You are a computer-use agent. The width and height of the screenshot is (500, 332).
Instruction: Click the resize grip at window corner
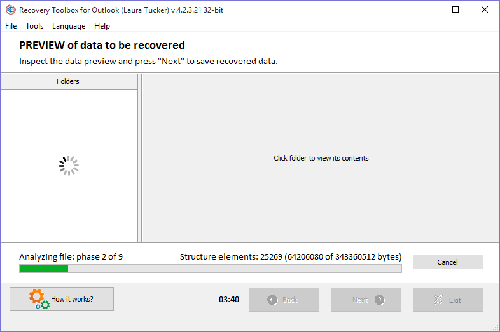496,328
